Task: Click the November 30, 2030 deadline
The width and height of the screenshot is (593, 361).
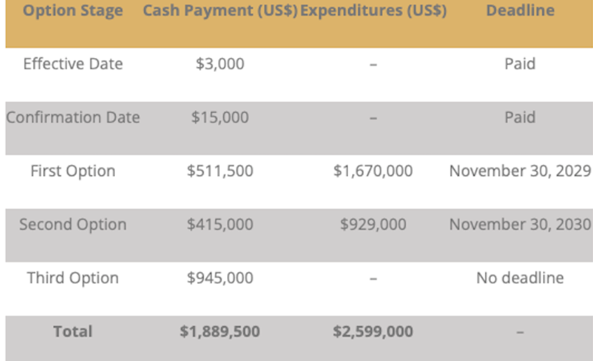Action: (520, 224)
